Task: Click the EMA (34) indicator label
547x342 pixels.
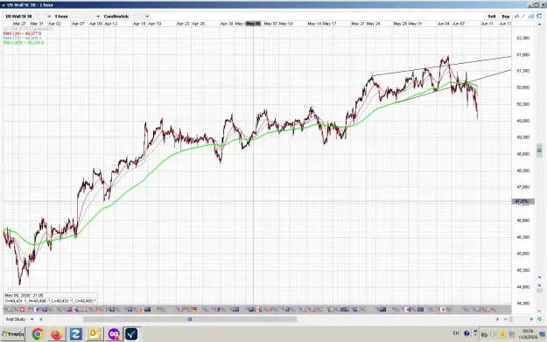Action: pyautogui.click(x=23, y=33)
